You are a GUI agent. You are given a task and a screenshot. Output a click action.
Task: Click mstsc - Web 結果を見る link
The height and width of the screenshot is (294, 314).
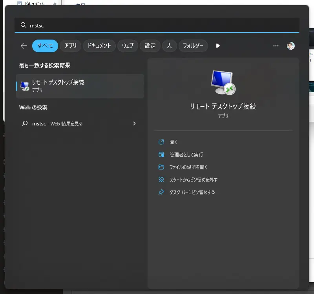57,123
